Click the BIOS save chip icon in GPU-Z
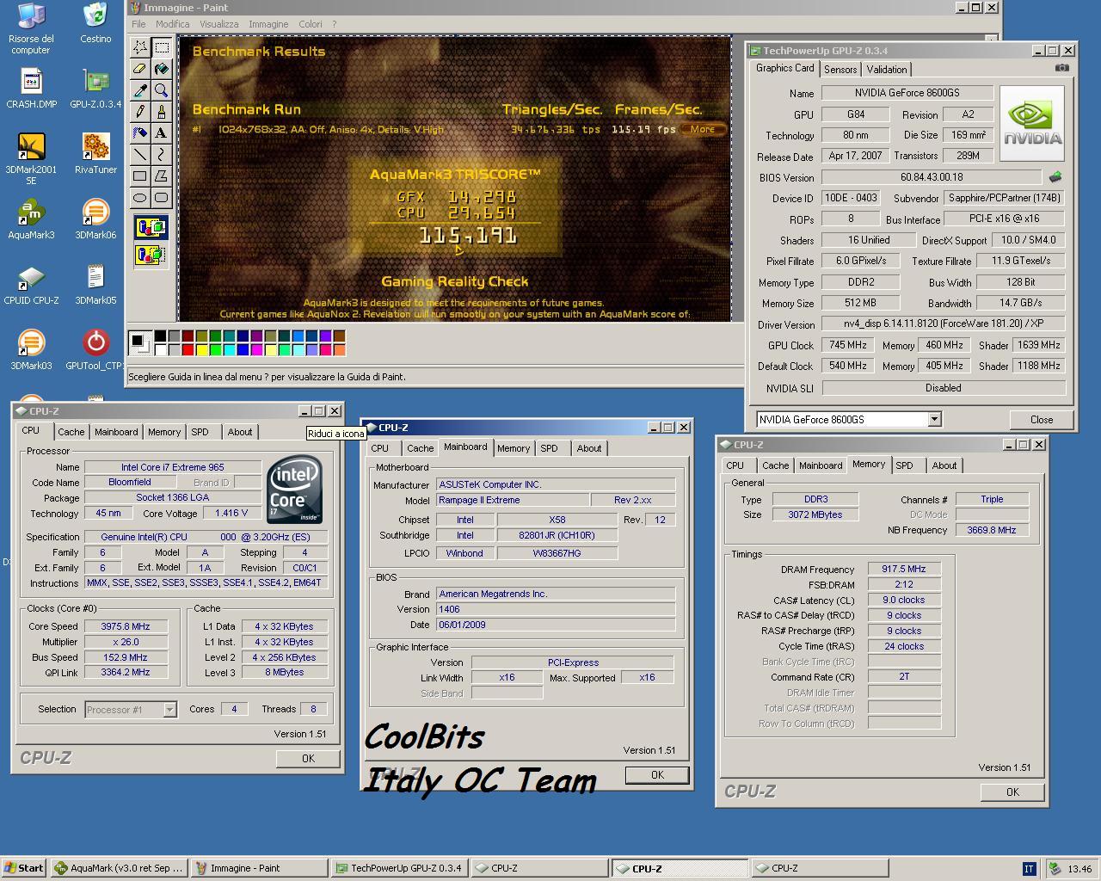This screenshot has width=1101, height=881. tap(1055, 177)
